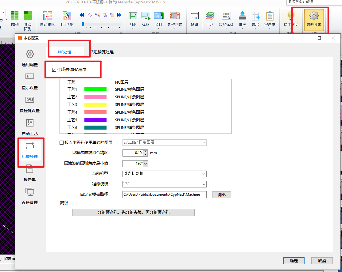342x272 pixels.
Task: Go to 通用配置 general configuration
Action: [x=30, y=58]
